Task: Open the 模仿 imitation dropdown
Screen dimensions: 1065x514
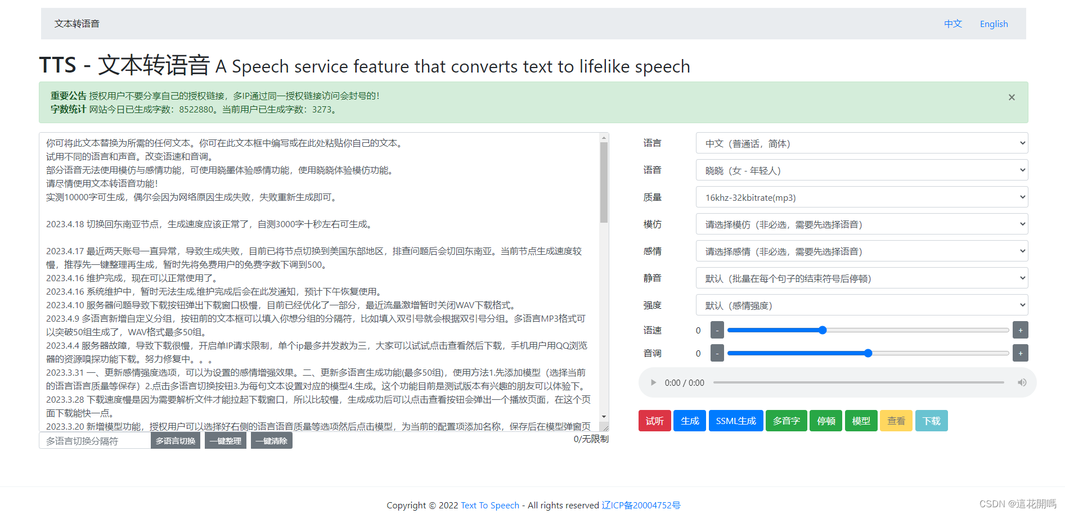Action: (862, 224)
